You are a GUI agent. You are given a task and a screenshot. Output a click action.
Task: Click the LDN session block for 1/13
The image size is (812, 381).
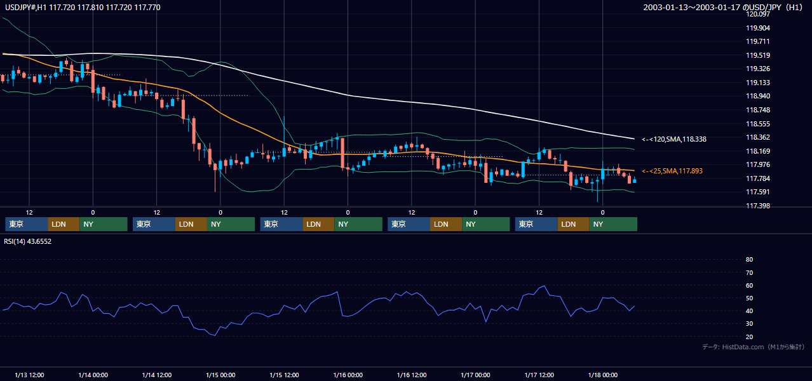64,224
